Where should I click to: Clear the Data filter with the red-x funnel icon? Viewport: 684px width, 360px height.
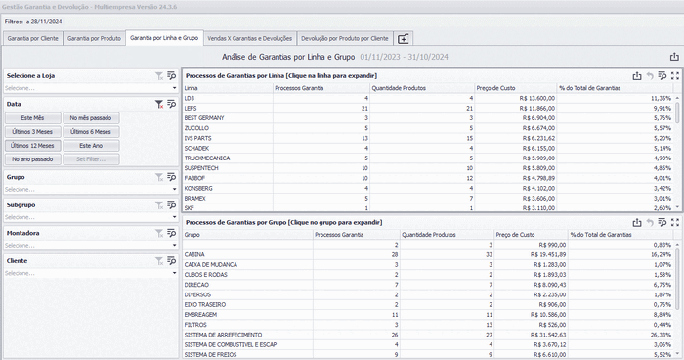point(159,104)
